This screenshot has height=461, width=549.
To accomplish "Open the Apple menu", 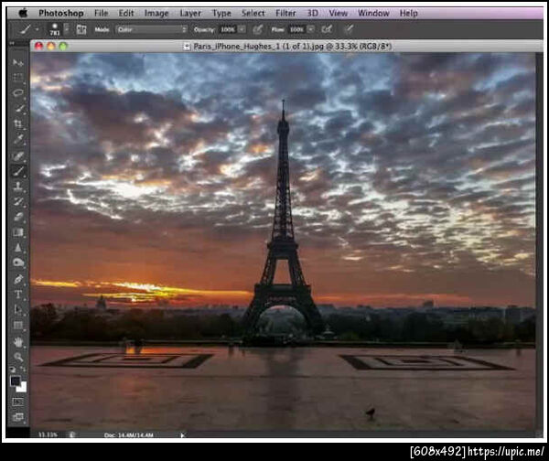I will [x=23, y=13].
